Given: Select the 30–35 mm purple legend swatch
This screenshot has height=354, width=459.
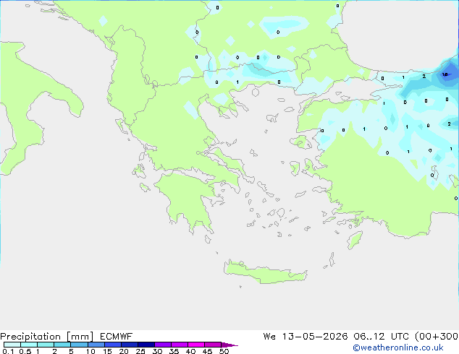Looking at the screenshot, I should [x=163, y=345].
